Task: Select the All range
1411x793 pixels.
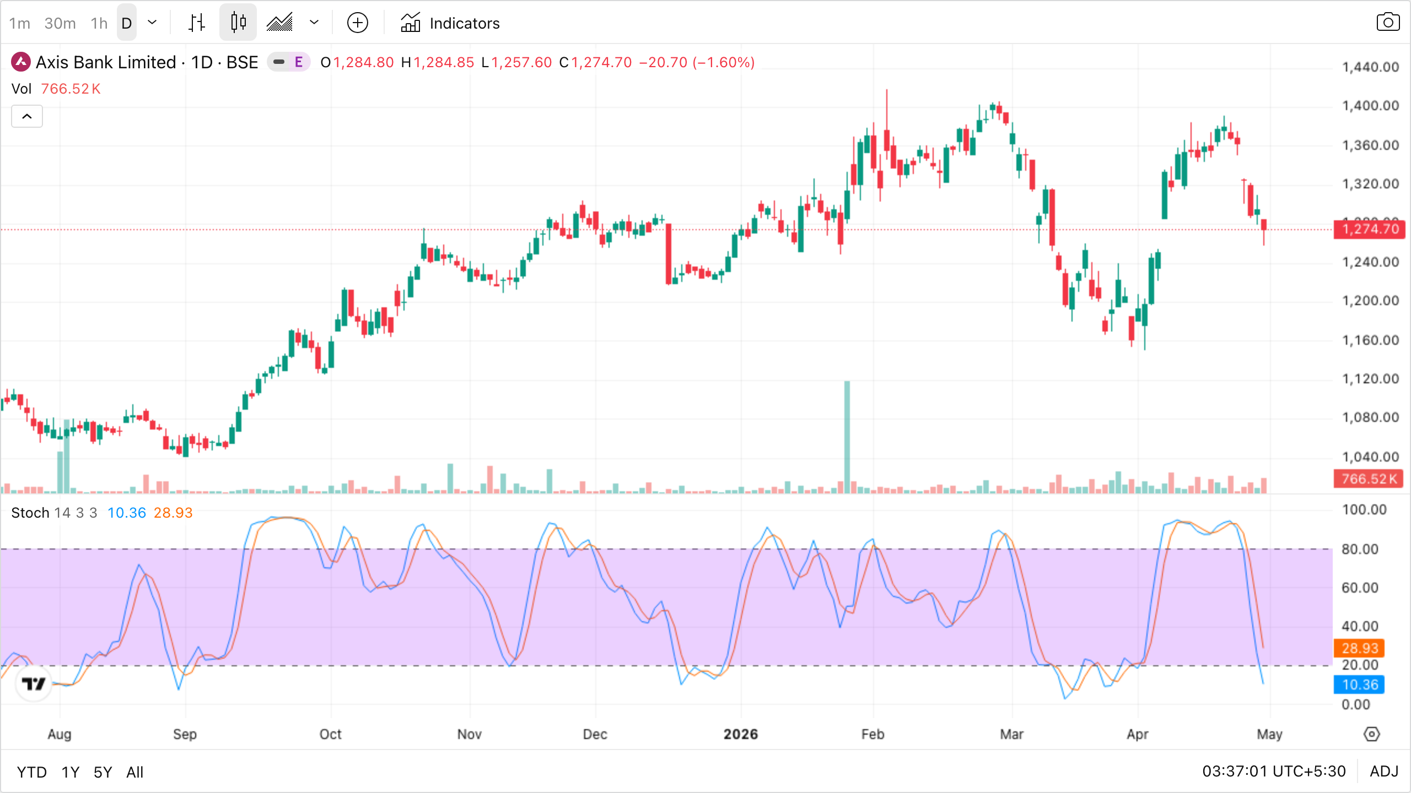Action: [x=135, y=772]
